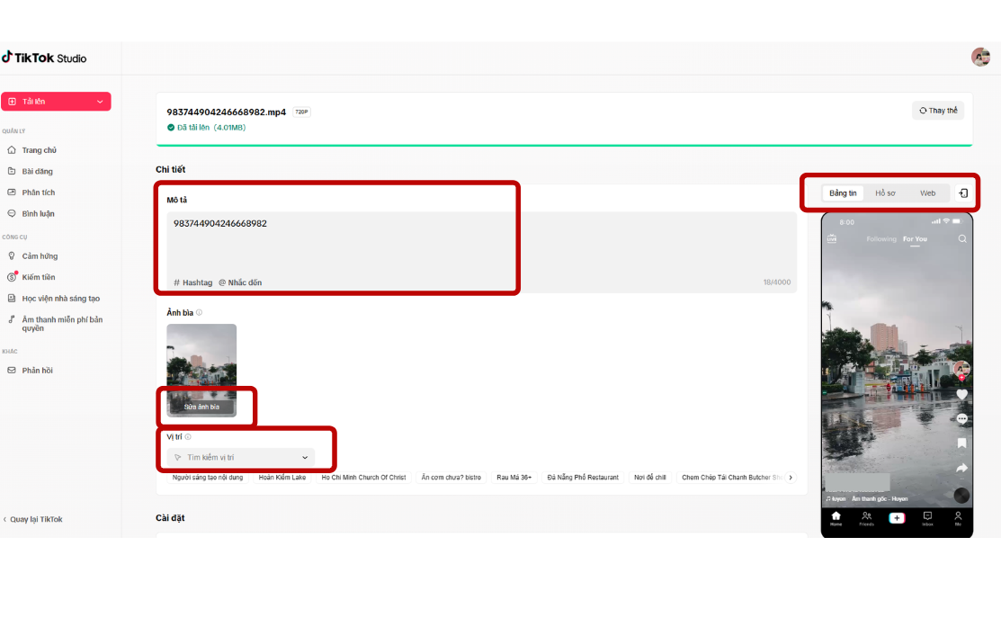Select the Nơi để chill location chip
This screenshot has width=1001, height=618.
click(650, 478)
